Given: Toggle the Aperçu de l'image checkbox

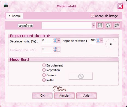Looking at the screenshot, I should pos(92,16).
